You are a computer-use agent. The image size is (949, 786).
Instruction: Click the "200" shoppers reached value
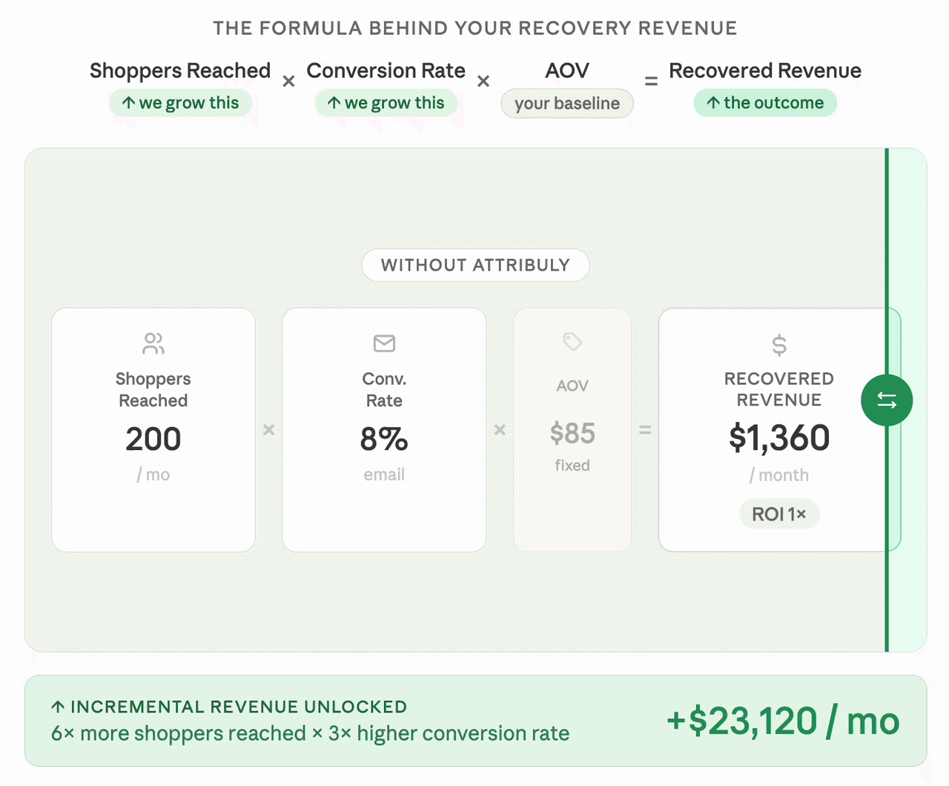tap(153, 439)
